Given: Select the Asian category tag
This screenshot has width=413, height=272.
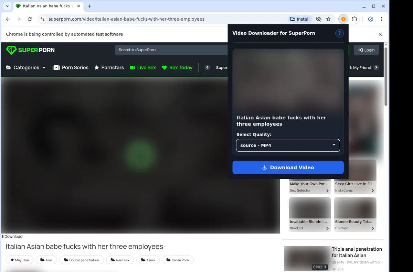Looking at the screenshot, I should click(x=148, y=260).
